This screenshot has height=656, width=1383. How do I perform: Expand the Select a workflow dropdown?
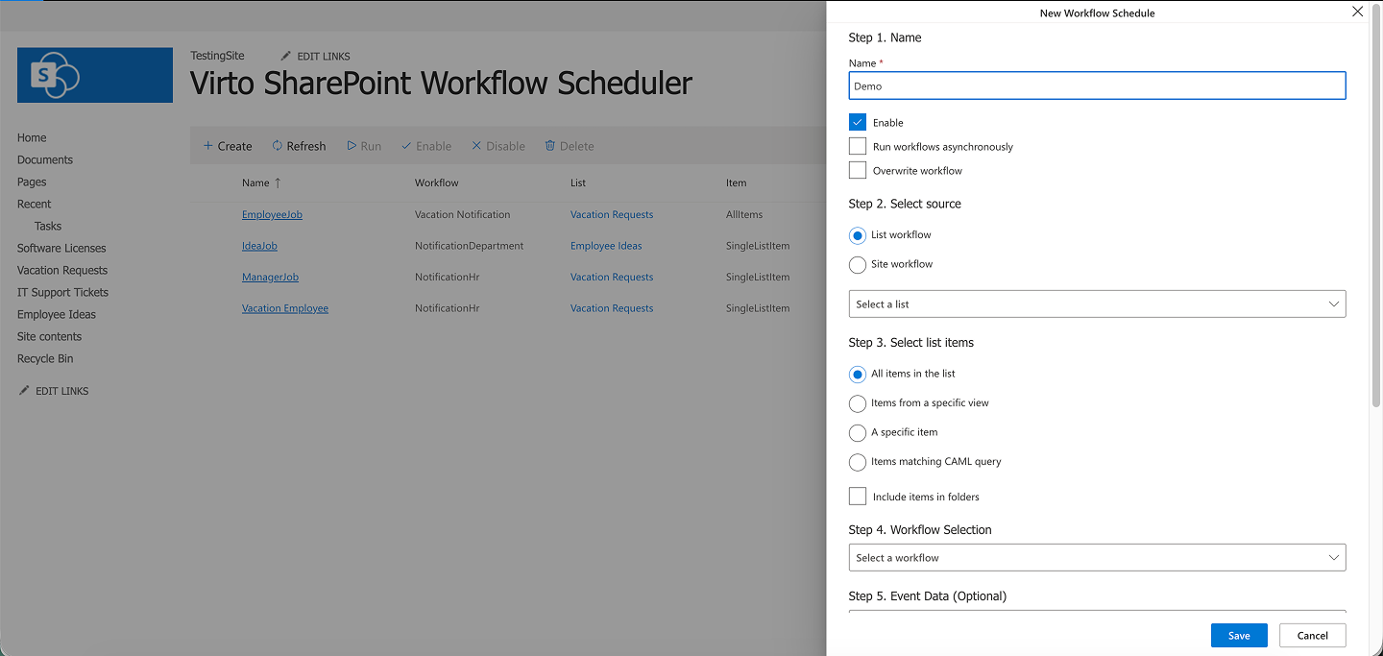point(1097,558)
